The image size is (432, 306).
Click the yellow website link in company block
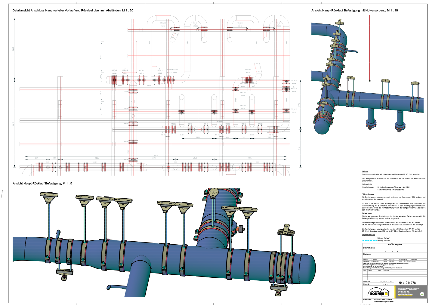[405, 296]
